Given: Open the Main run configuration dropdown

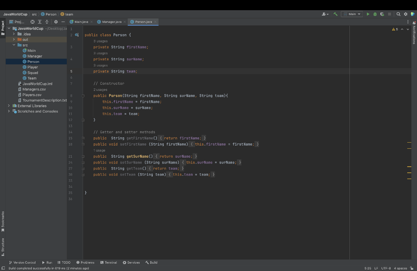Looking at the screenshot, I should tap(352, 14).
